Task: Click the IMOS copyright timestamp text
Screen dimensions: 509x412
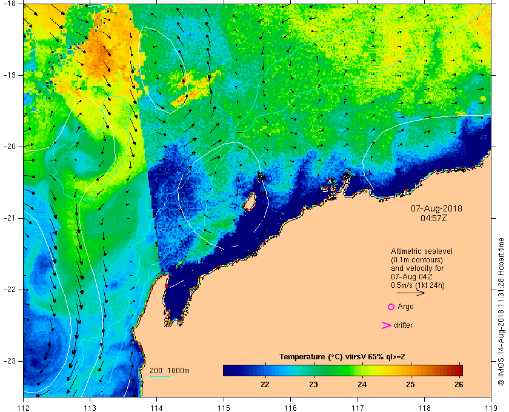Action: [501, 311]
